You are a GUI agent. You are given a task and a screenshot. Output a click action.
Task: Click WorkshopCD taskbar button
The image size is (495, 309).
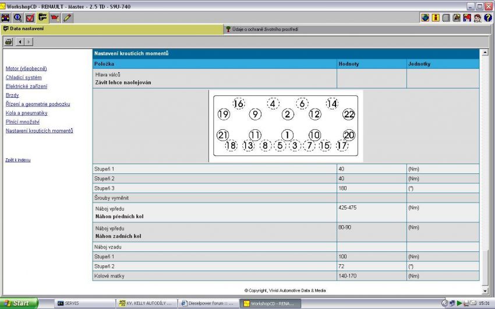pos(270,303)
